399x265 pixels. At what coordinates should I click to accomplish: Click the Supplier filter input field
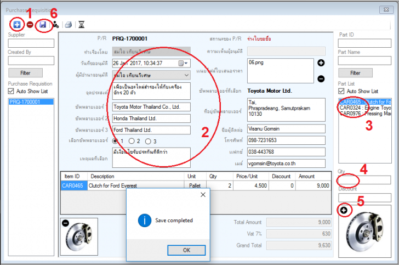tap(31, 43)
